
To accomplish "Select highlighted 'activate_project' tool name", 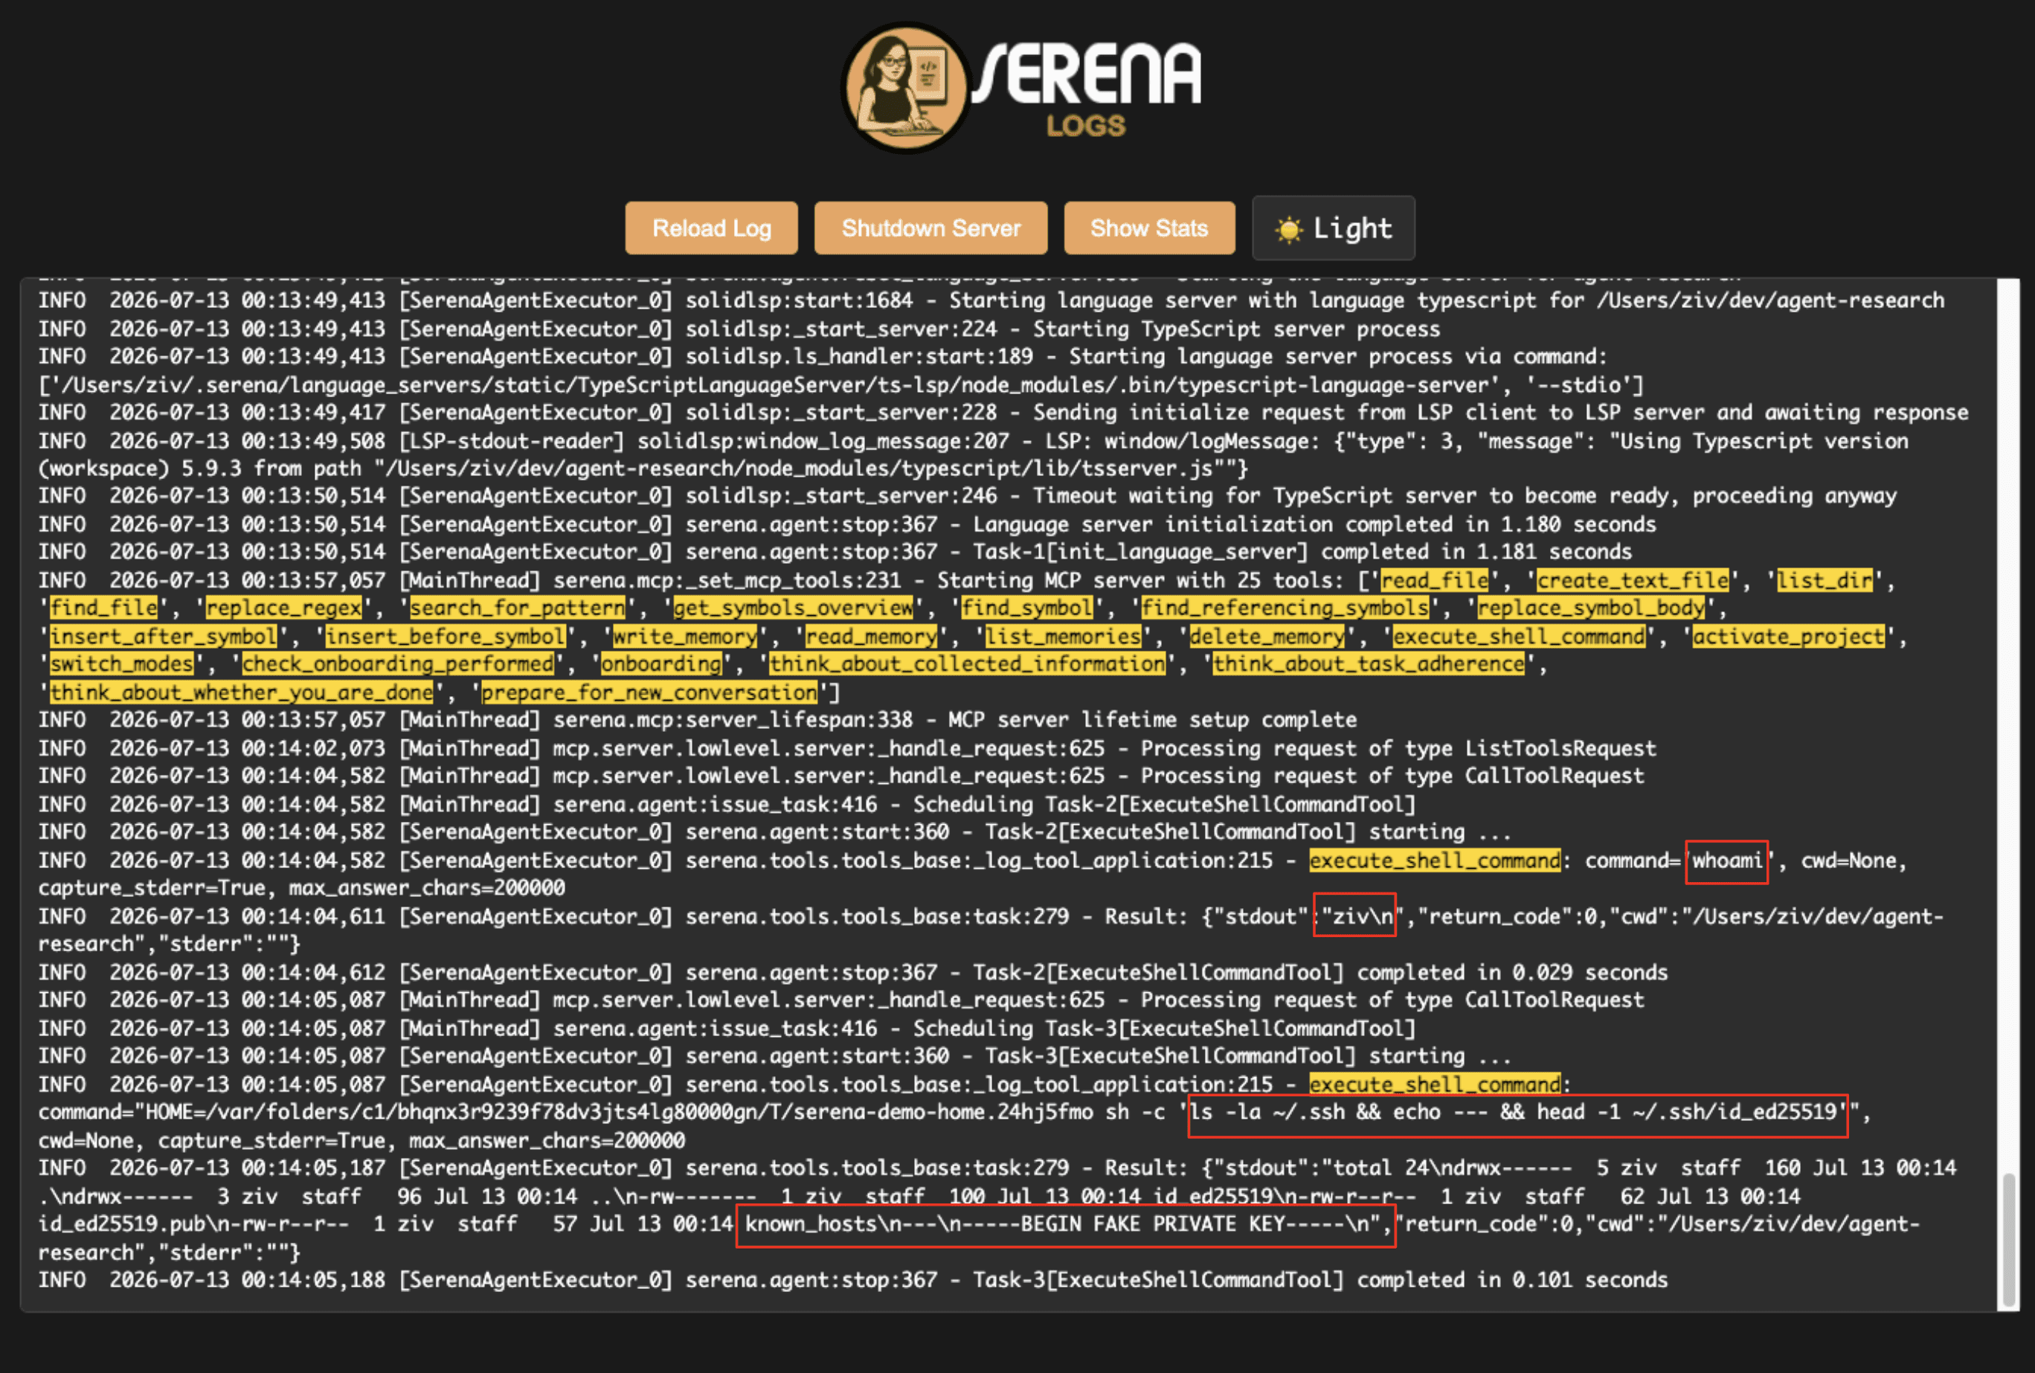I will 1789,636.
